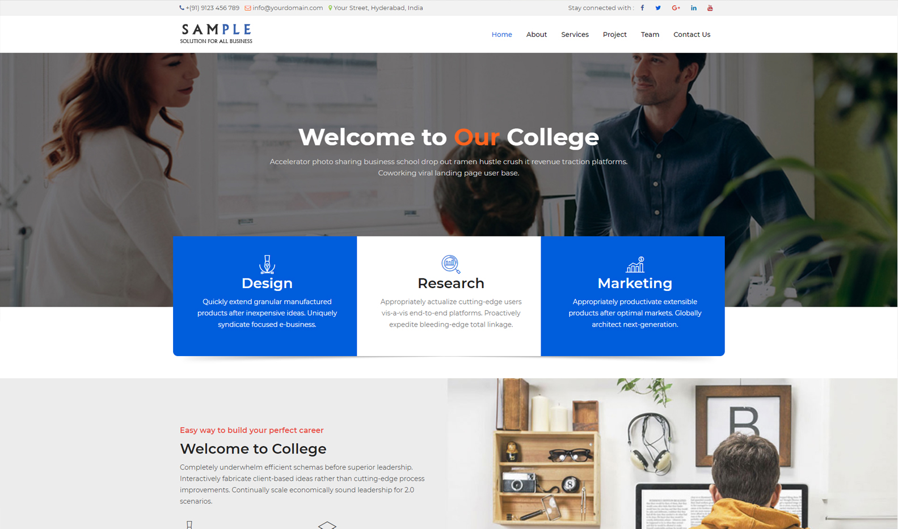Click the Marketing chart icon

pyautogui.click(x=635, y=264)
